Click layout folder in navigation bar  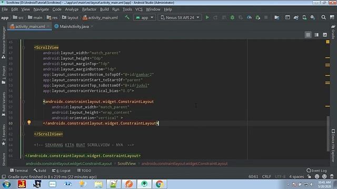(x=70, y=17)
